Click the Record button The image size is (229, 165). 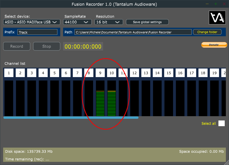click(x=17, y=46)
